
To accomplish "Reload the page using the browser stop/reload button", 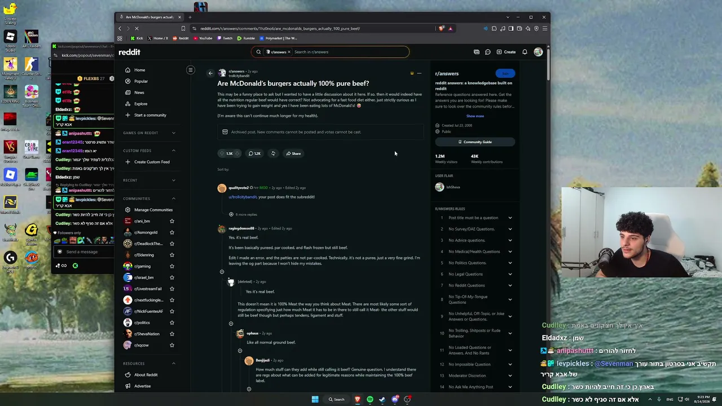I will point(137,28).
